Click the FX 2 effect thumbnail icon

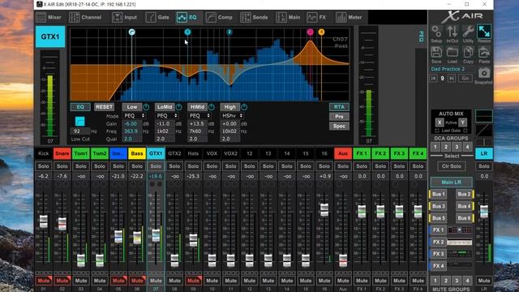tap(460, 242)
